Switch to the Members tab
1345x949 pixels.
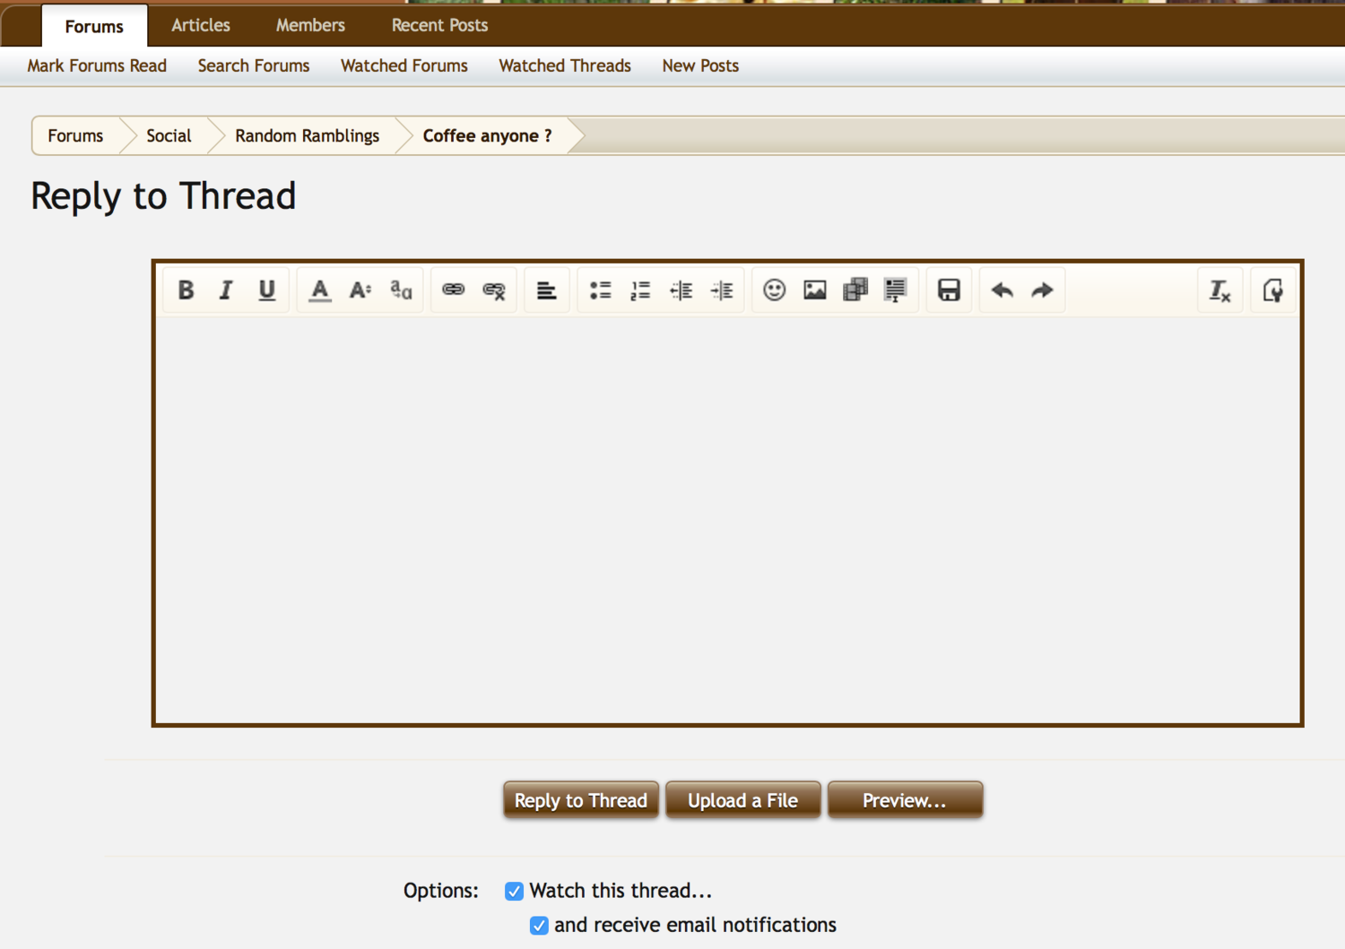pyautogui.click(x=310, y=25)
